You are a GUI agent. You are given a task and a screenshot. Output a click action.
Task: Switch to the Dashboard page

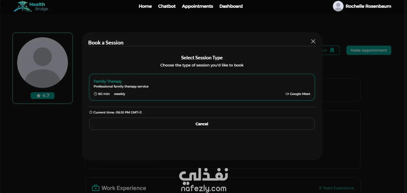point(231,6)
